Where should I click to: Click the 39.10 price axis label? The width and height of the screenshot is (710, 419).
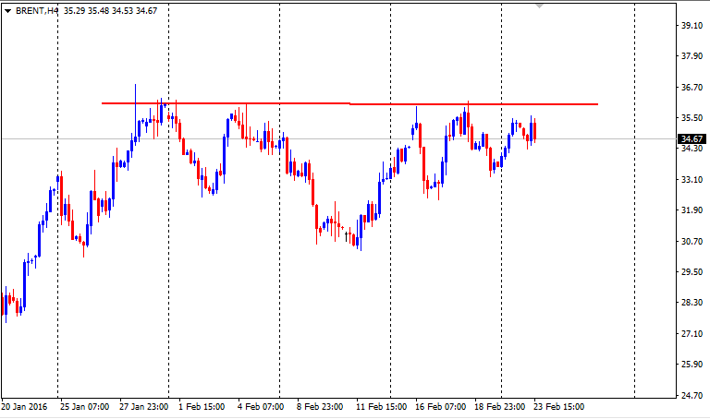[692, 25]
